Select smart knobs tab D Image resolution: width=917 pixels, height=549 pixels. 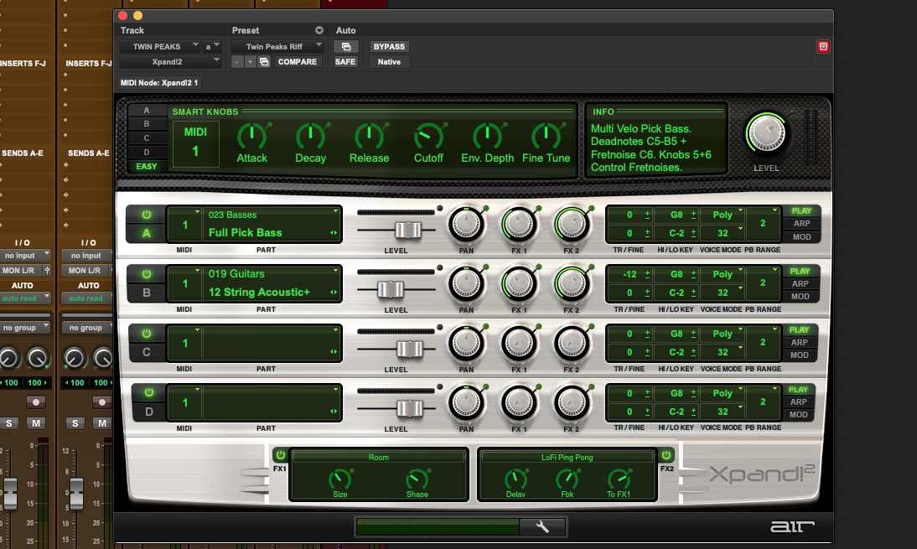[x=146, y=152]
